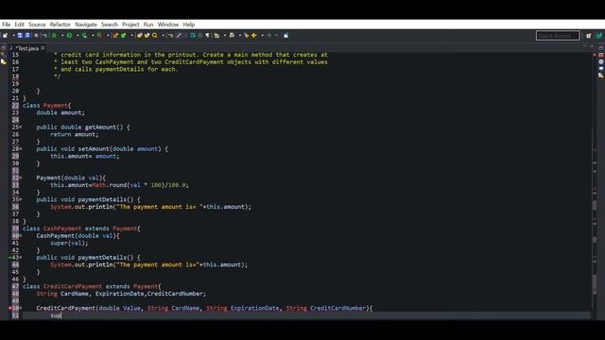Toggle the Pin Editor icon

(285, 36)
